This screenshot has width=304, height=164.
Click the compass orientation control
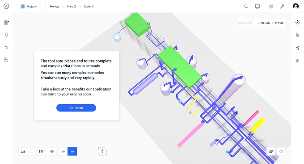(x=102, y=151)
